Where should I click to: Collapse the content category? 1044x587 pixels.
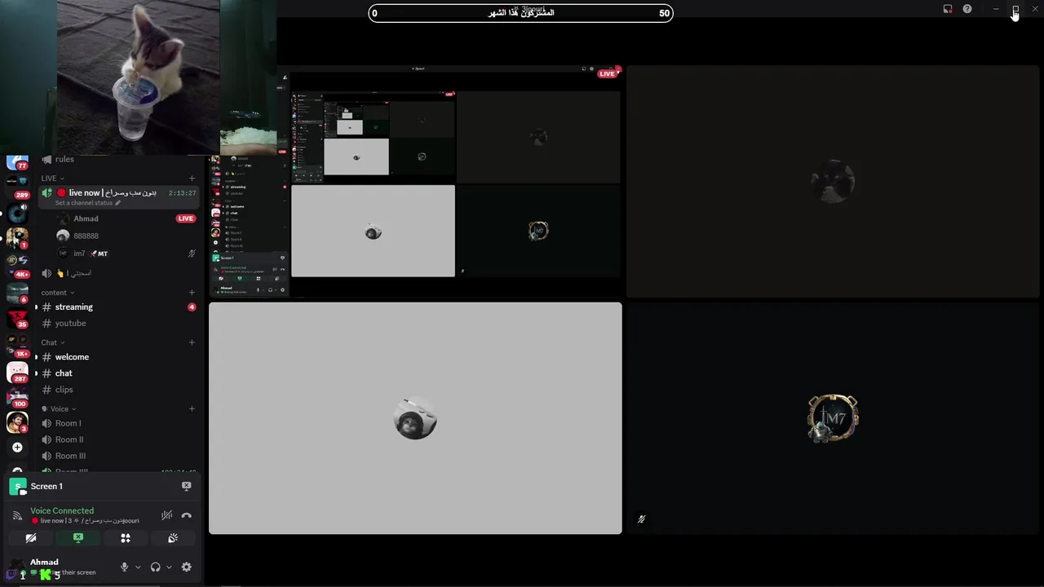click(x=57, y=293)
